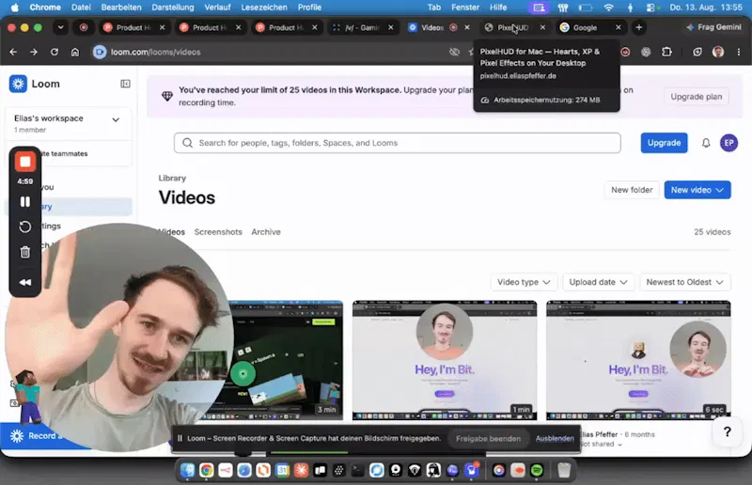
Task: Click the Upgrade plan button in banner
Action: [x=696, y=97]
